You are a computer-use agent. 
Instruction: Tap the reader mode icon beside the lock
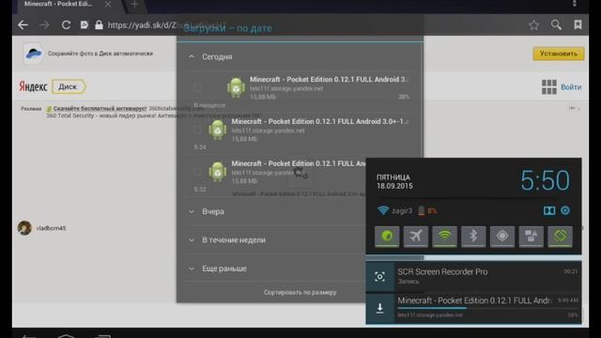click(84, 25)
